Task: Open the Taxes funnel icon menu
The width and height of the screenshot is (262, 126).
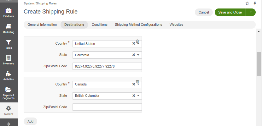Action: 9,44
